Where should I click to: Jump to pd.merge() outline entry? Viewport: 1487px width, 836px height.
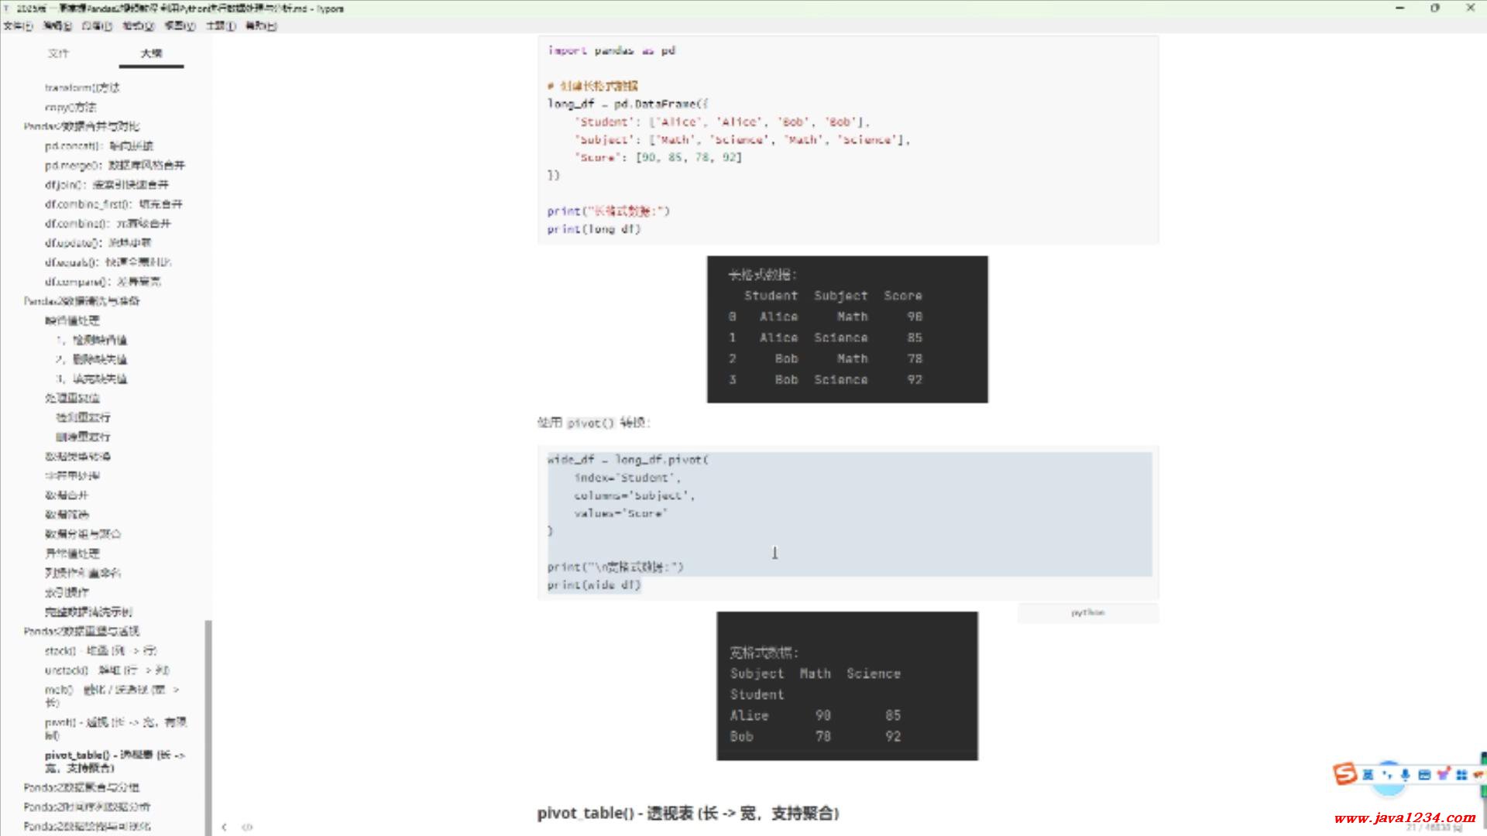tap(115, 165)
